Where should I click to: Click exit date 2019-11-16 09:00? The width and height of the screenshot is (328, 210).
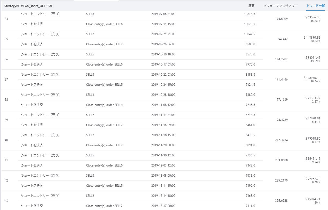pyautogui.click(x=163, y=125)
